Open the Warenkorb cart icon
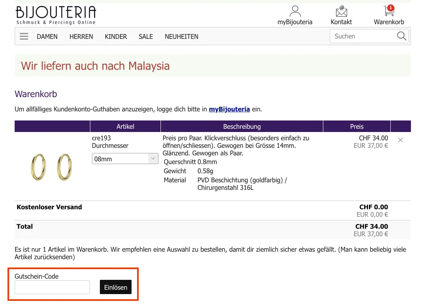Screen dimensions: 424x304 pyautogui.click(x=389, y=11)
